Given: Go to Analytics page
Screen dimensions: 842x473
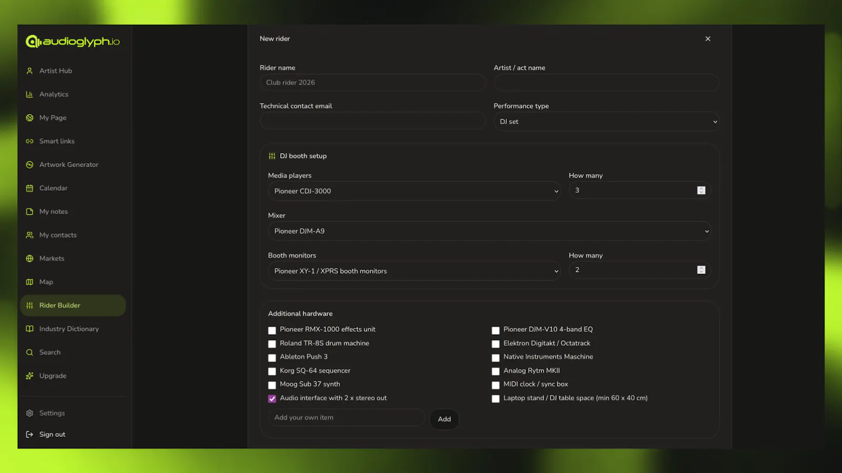Looking at the screenshot, I should click(x=54, y=95).
